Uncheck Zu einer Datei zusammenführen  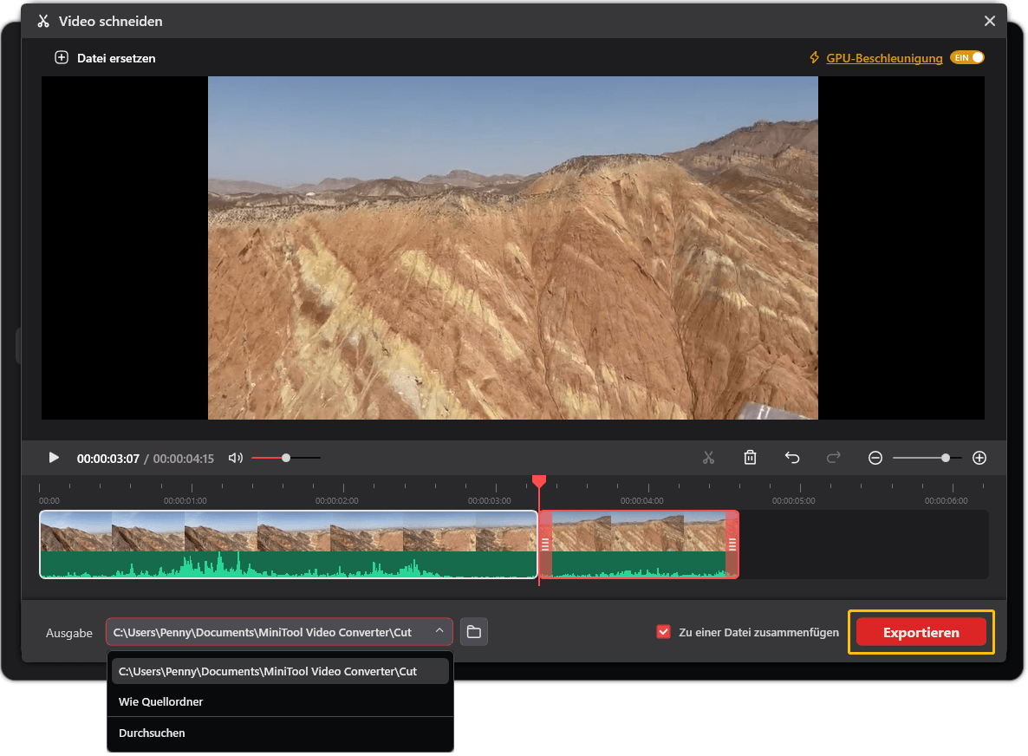click(663, 632)
